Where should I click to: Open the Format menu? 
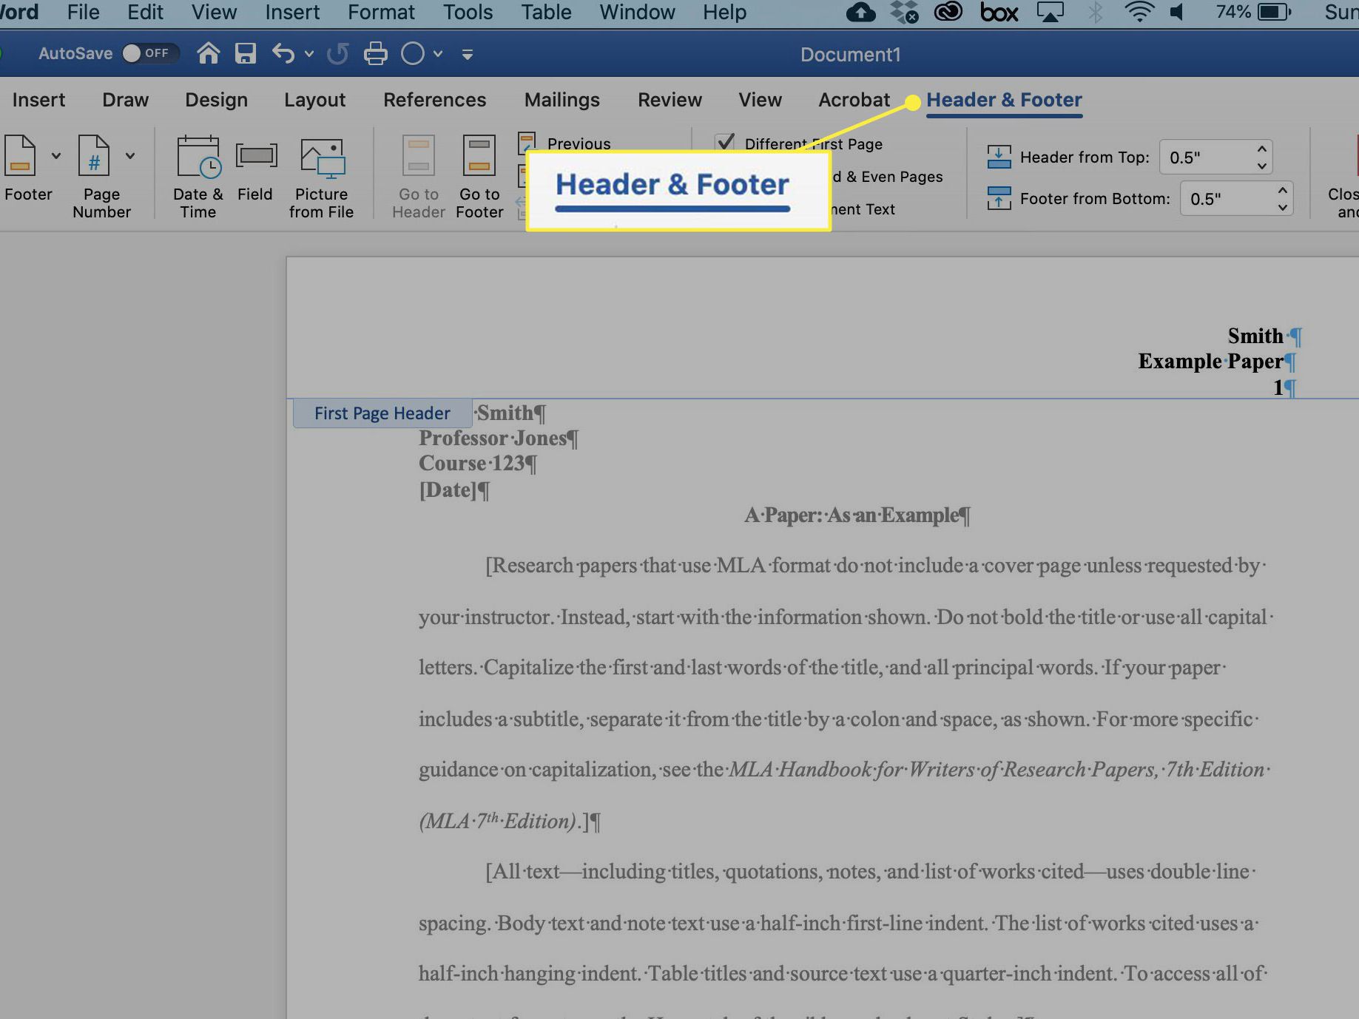click(381, 13)
